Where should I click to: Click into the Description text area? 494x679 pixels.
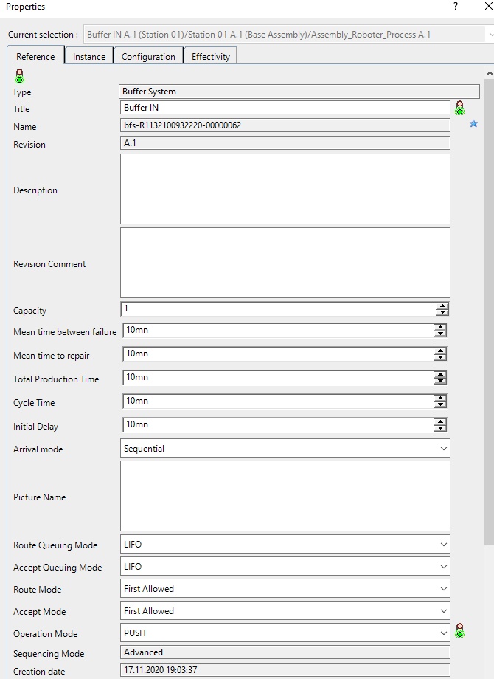pos(285,189)
